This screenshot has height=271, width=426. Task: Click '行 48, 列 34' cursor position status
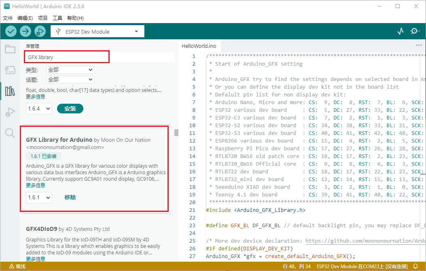pyautogui.click(x=297, y=266)
